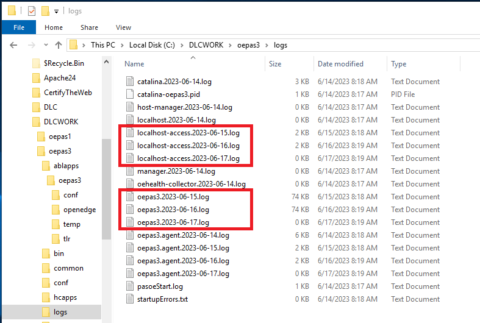Select oepas3.2023-06-15.log file icon
This screenshot has height=323, width=480.
(130, 197)
